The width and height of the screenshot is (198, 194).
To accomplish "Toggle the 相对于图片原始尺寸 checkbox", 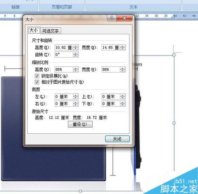I will point(37,82).
